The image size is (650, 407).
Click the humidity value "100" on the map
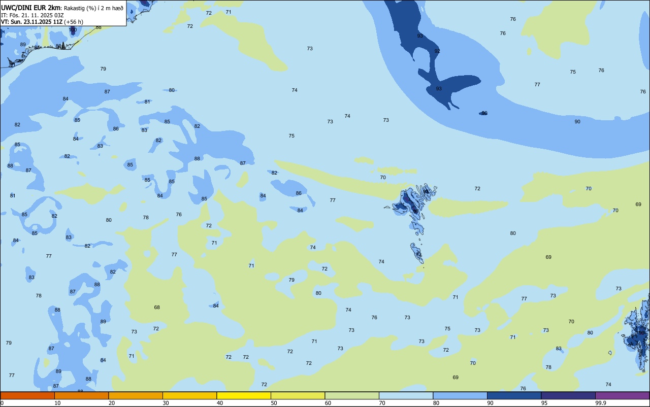(x=73, y=30)
